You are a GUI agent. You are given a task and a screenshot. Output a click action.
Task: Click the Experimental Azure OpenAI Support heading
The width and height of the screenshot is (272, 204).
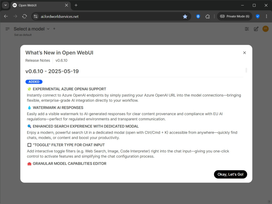point(69,89)
